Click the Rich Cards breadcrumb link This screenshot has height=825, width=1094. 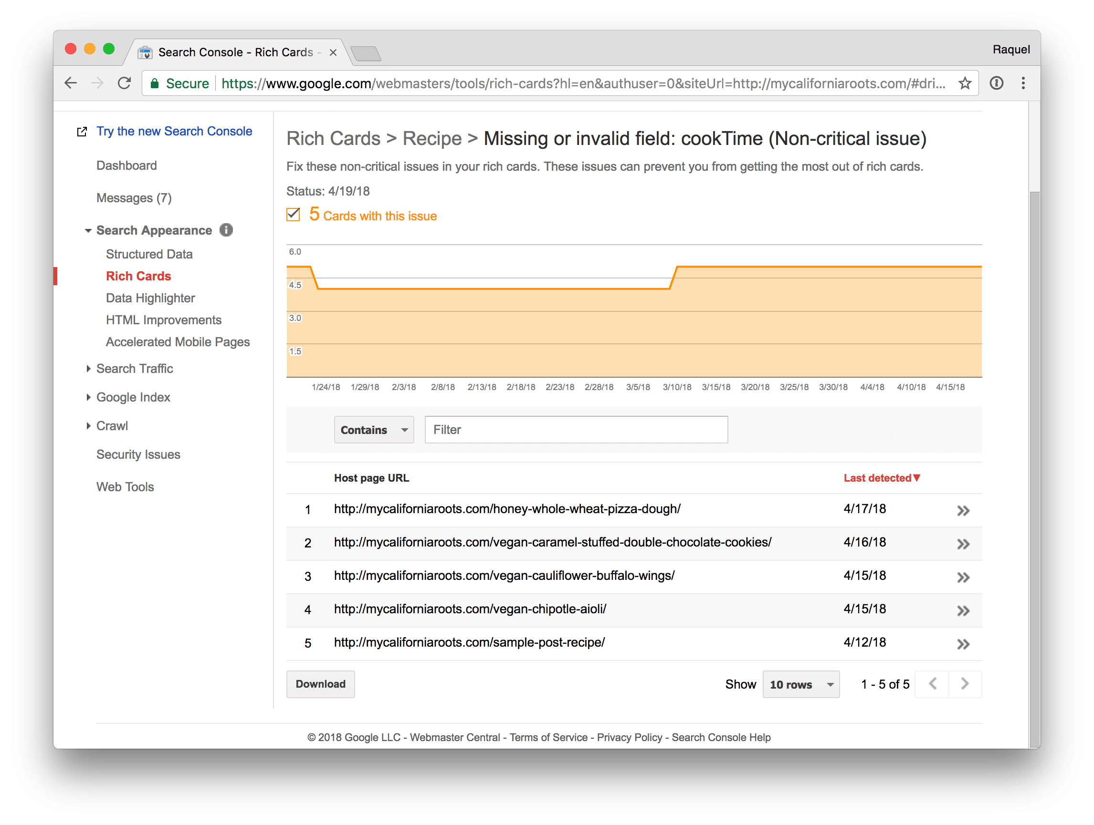point(333,139)
